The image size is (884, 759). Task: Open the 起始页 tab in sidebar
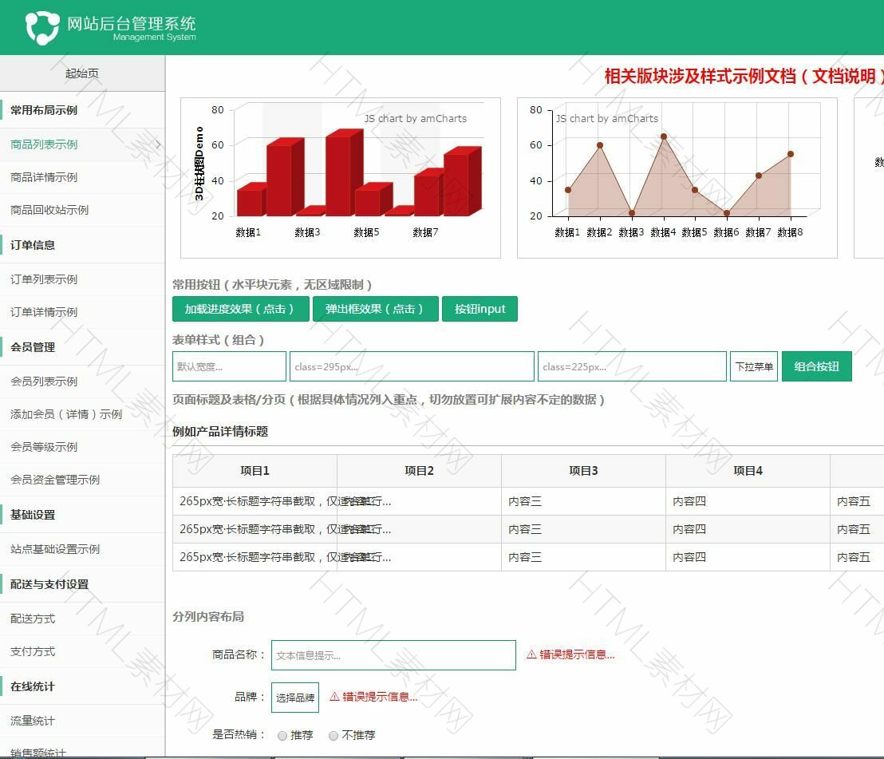82,73
